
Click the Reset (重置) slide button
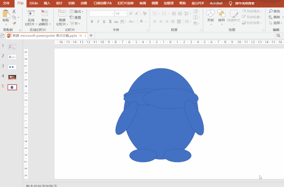(75, 17)
